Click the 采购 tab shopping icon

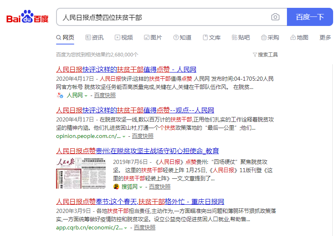pyautogui.click(x=264, y=37)
